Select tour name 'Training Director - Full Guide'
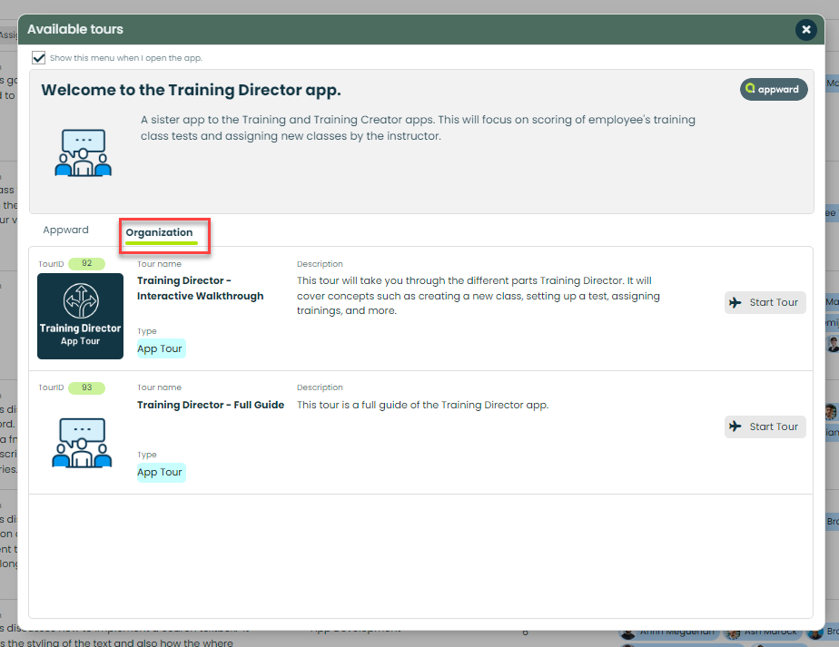The image size is (839, 647). (211, 405)
